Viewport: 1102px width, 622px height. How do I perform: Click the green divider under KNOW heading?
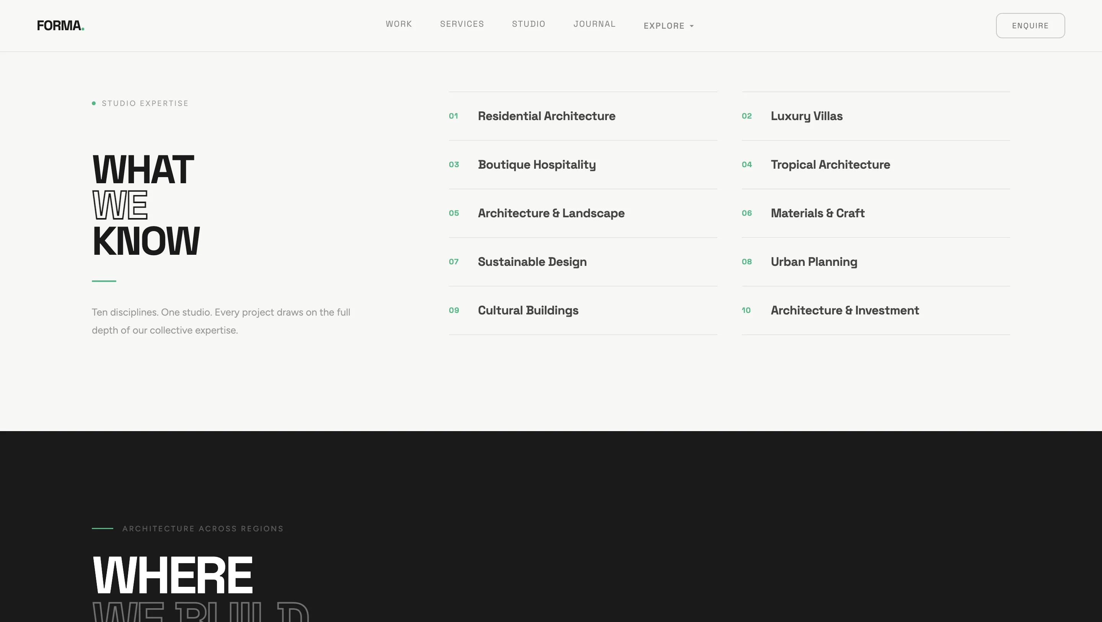104,281
